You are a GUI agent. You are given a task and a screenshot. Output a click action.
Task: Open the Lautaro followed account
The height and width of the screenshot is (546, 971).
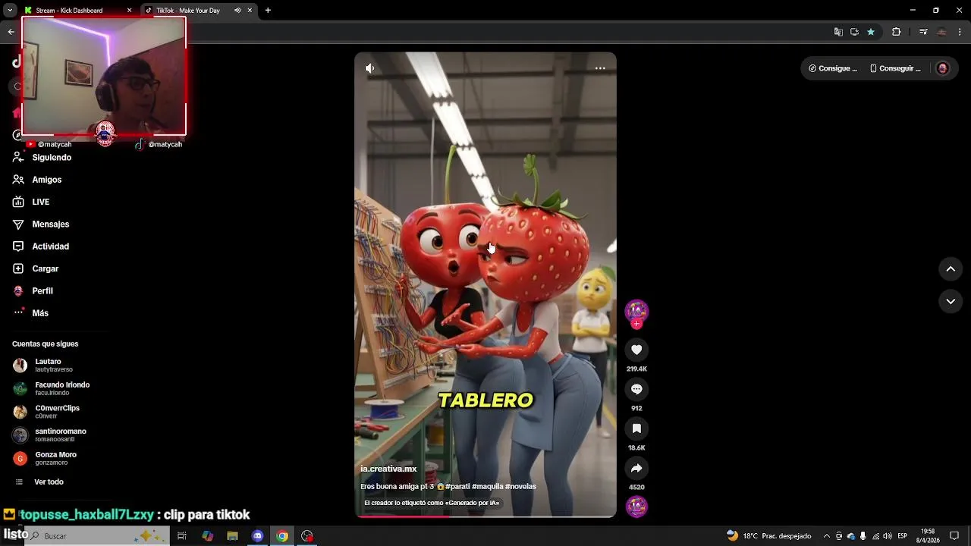[42, 366]
